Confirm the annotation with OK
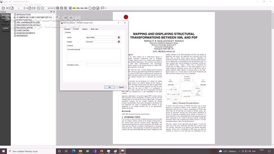This screenshot has height=154, width=274. pyautogui.click(x=110, y=87)
